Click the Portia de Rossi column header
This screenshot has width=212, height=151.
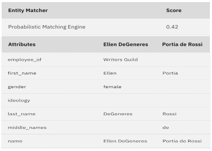pos(182,45)
